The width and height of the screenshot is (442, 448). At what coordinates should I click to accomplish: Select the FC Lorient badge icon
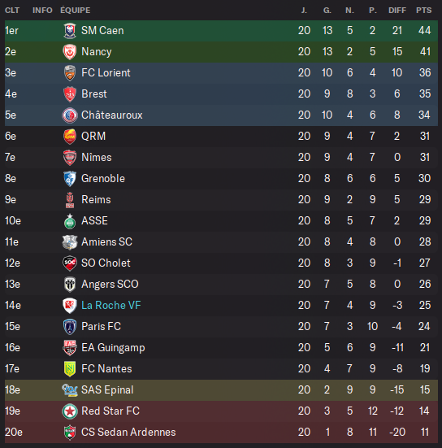coord(70,73)
